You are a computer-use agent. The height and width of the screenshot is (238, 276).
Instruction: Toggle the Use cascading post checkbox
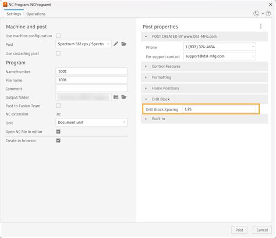[58, 53]
